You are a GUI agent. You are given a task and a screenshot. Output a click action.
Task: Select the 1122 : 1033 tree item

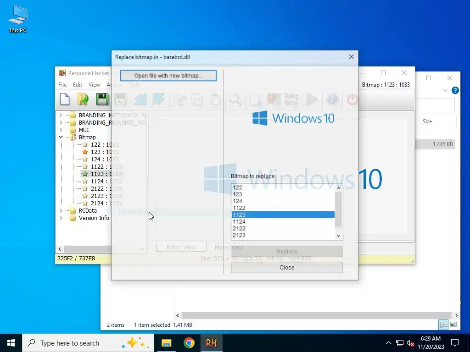pyautogui.click(x=106, y=166)
